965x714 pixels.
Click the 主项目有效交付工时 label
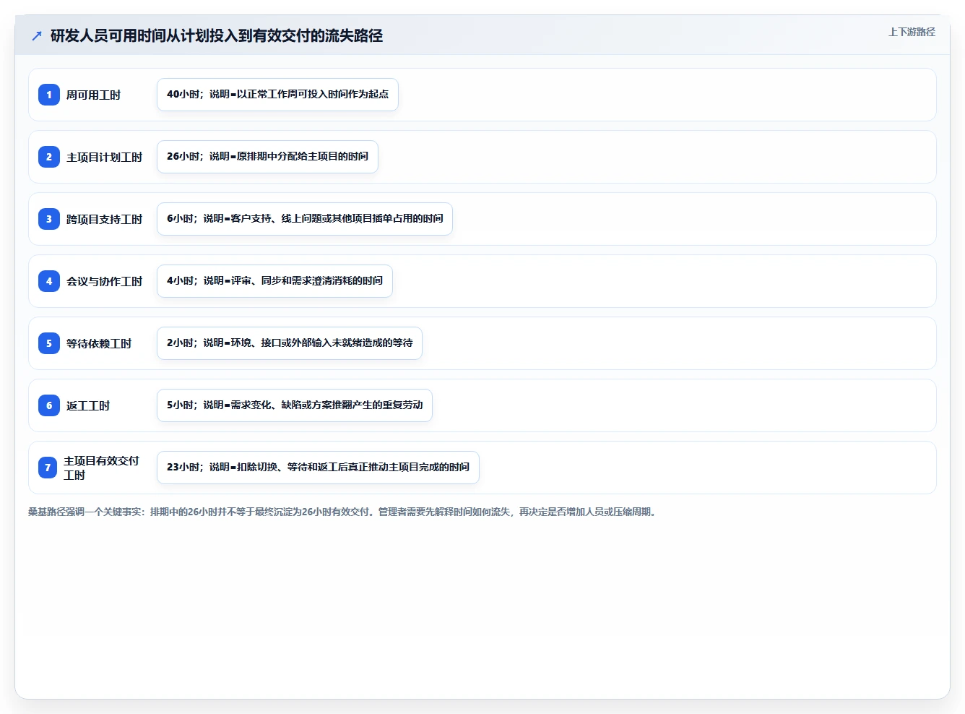tap(101, 468)
